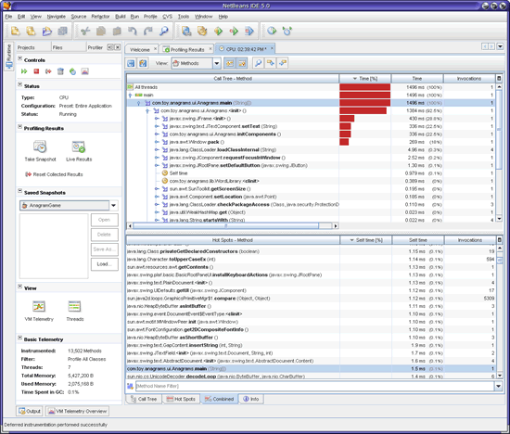Open the Threads view icon
The image size is (510, 434).
74,306
